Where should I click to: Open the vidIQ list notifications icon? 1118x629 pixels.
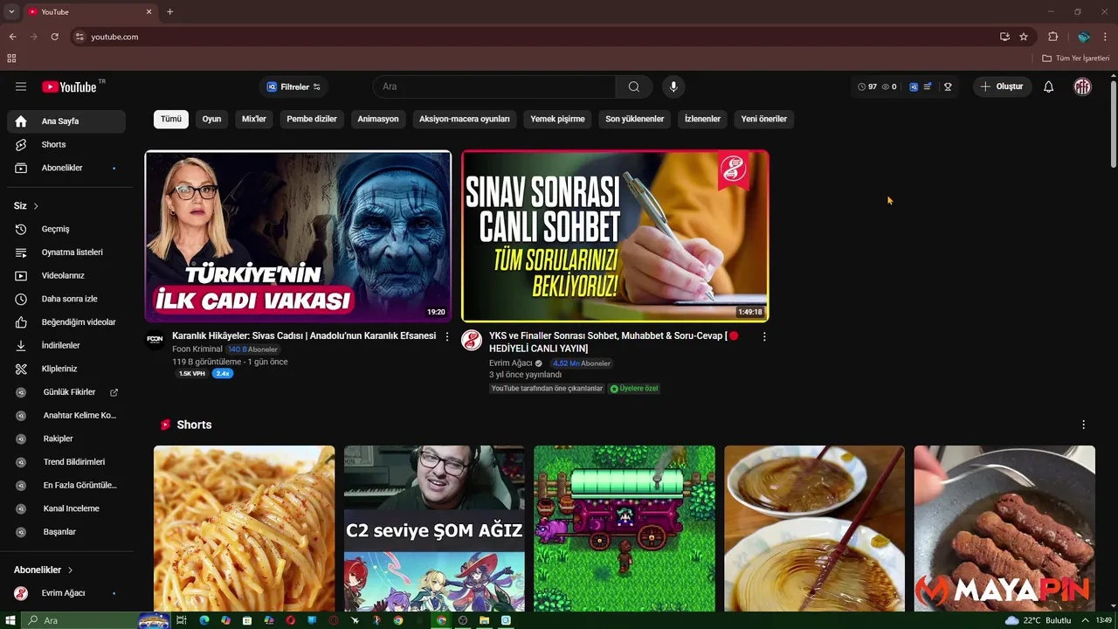(928, 86)
